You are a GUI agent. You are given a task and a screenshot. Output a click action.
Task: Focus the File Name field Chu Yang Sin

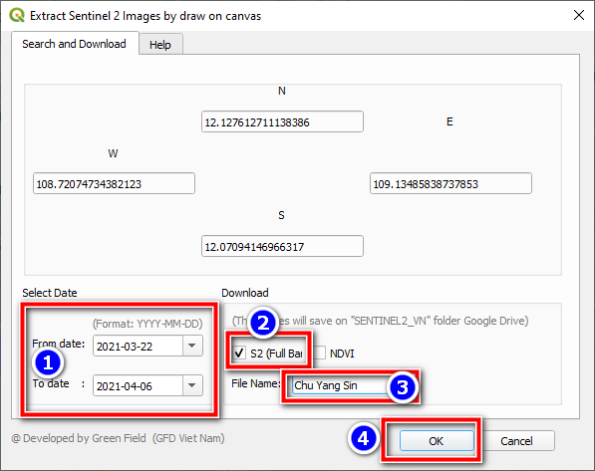(341, 385)
